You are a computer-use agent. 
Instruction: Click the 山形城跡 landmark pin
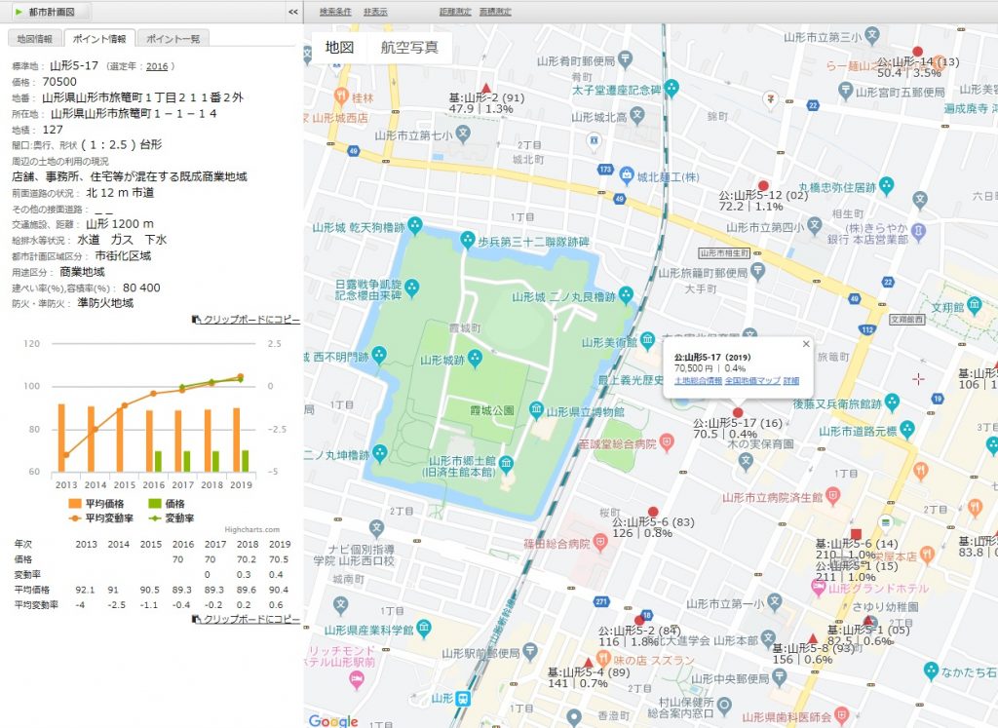pyautogui.click(x=475, y=359)
